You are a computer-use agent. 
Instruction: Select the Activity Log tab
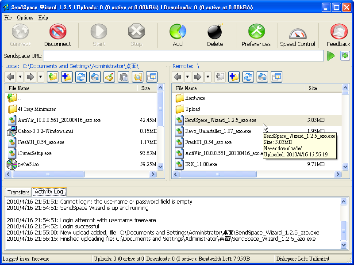49,192
